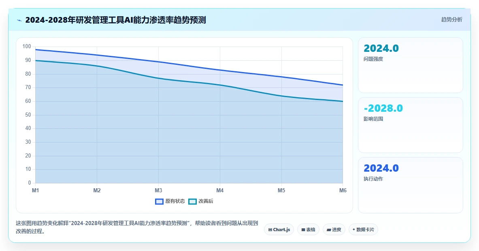Click the M2 axis label
The height and width of the screenshot is (251, 479).
[97, 191]
